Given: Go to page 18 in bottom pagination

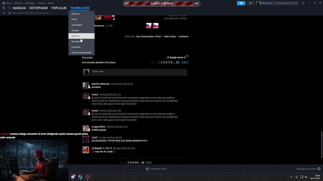Looking at the screenshot, I should point(143,163).
